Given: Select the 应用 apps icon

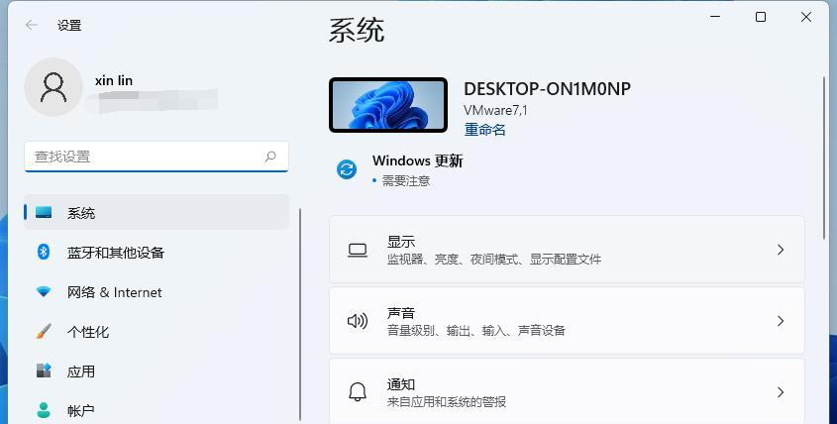Looking at the screenshot, I should click(44, 371).
